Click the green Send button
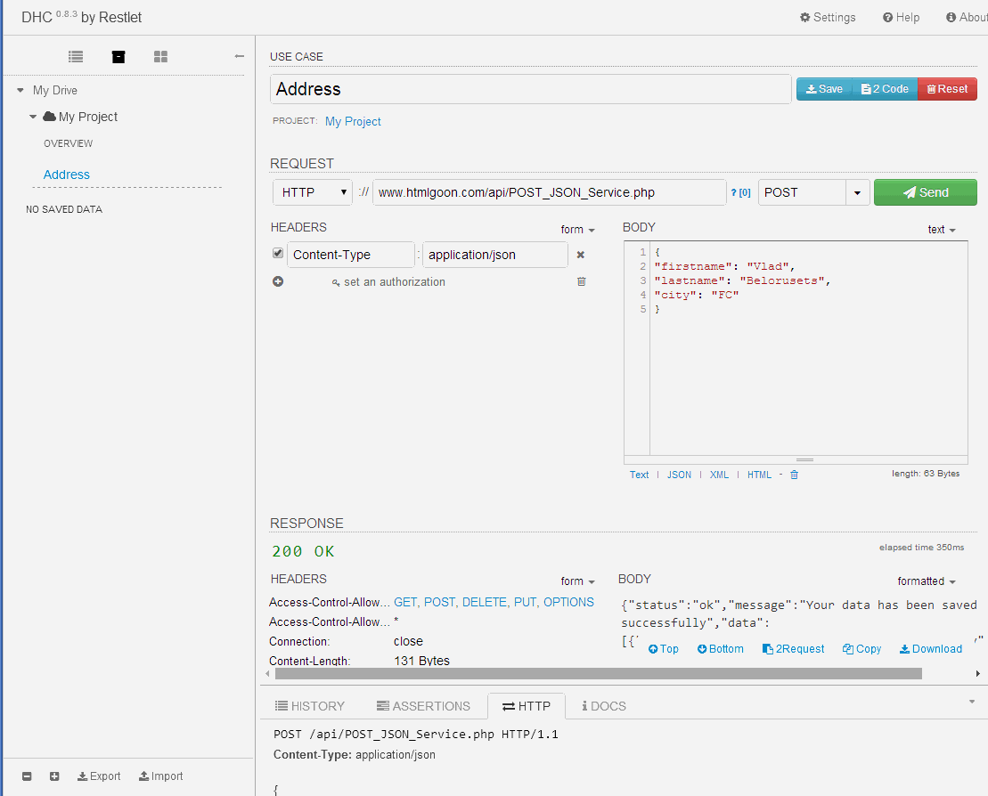Image resolution: width=988 pixels, height=796 pixels. (x=925, y=192)
